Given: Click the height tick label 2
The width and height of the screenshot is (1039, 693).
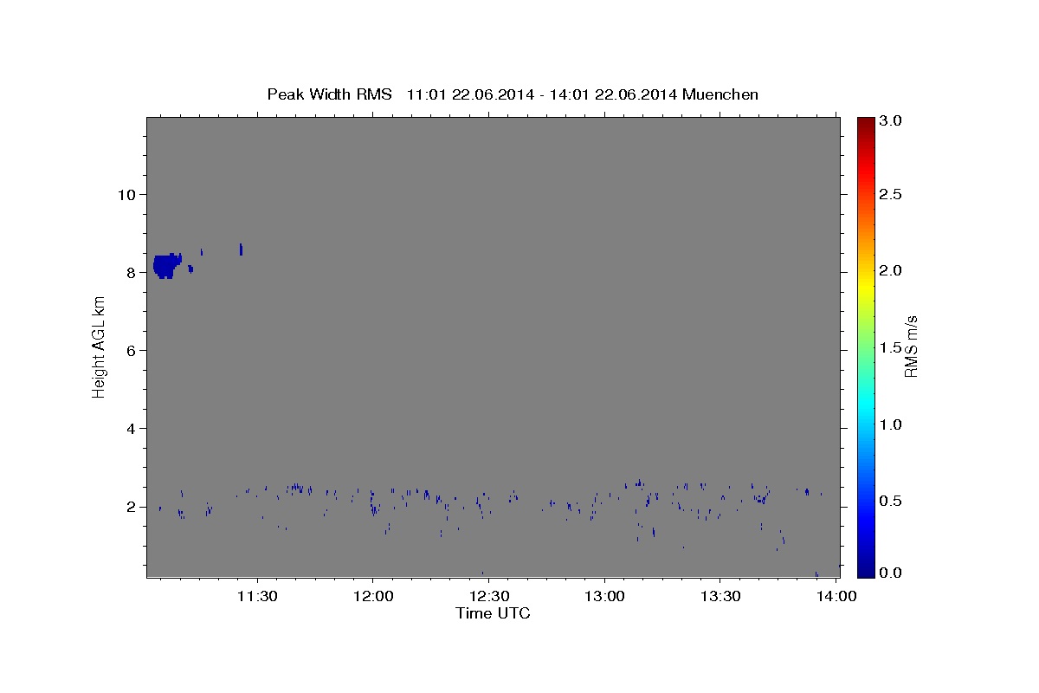Looking at the screenshot, I should pos(132,507).
